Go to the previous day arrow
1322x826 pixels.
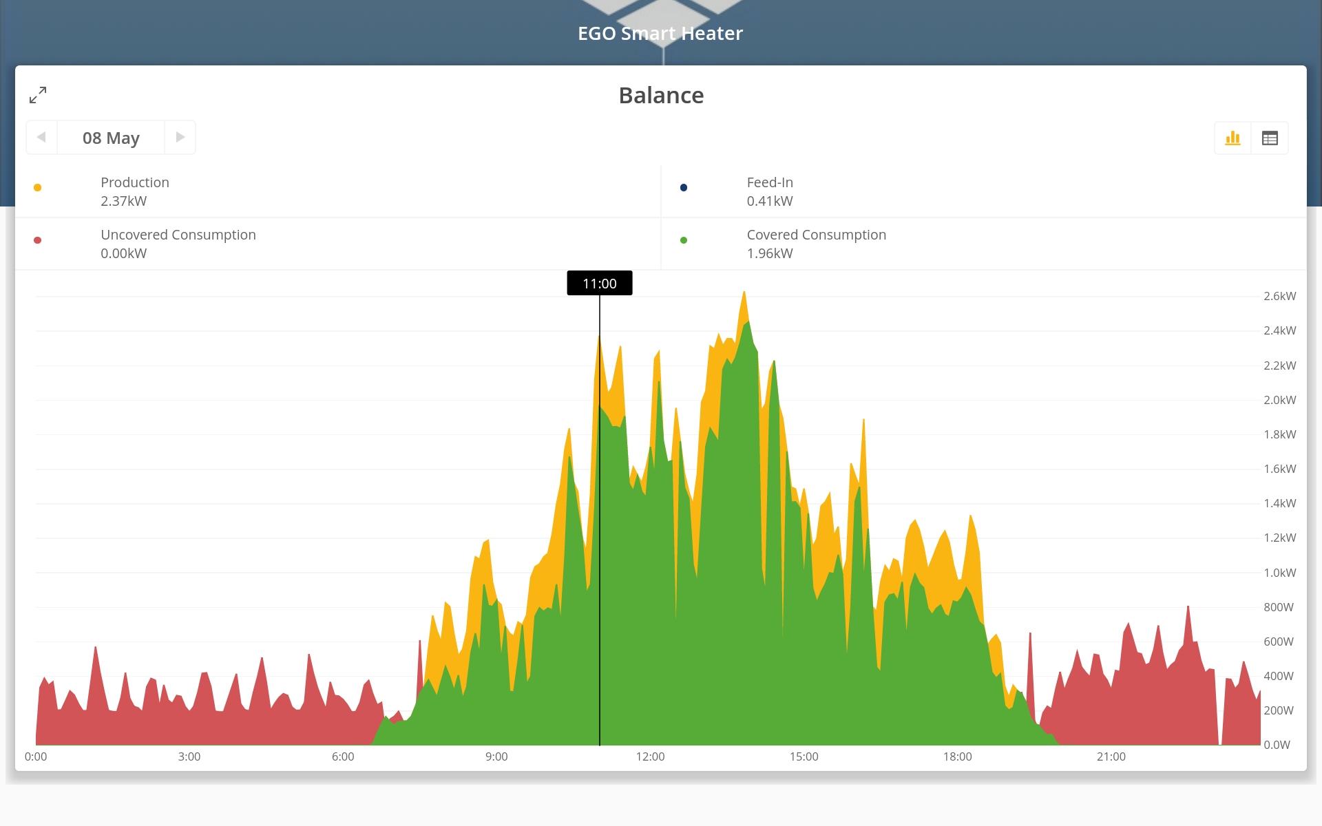[41, 137]
